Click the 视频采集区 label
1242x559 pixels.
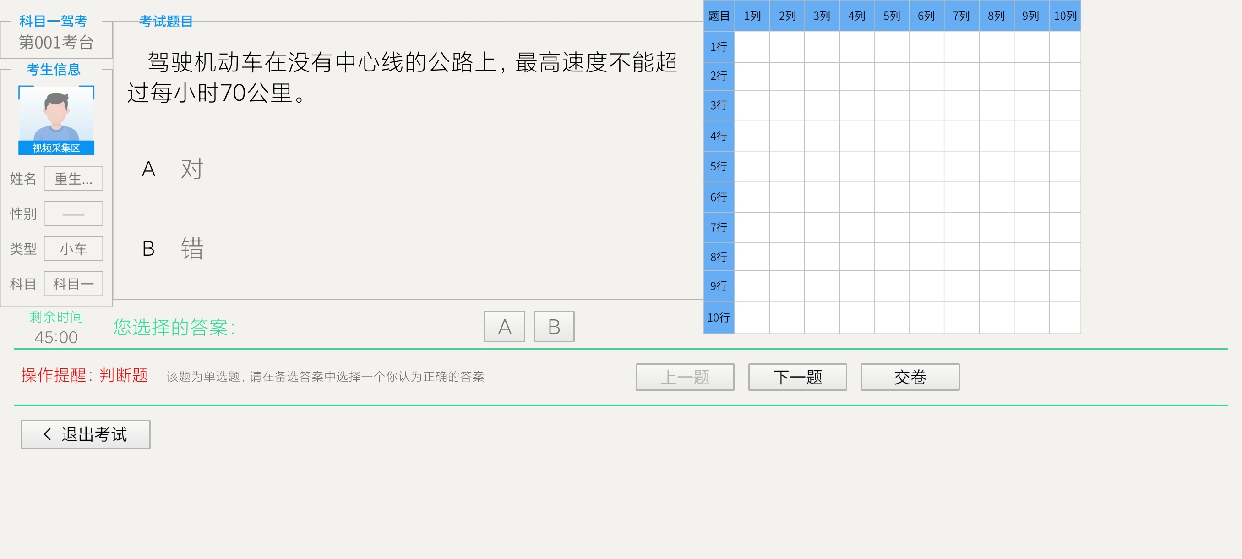coord(56,148)
